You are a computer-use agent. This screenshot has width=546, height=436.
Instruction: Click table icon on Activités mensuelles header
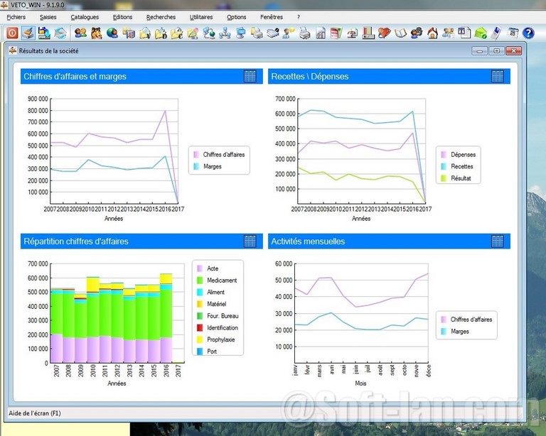click(x=497, y=241)
